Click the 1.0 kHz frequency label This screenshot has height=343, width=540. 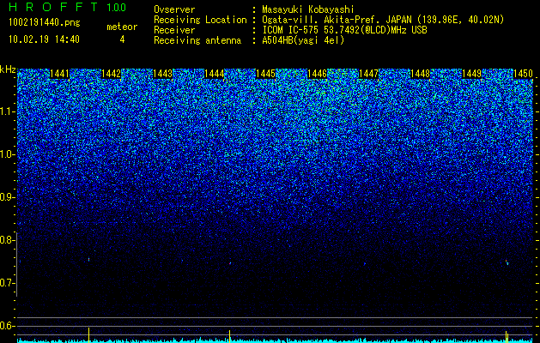7,154
